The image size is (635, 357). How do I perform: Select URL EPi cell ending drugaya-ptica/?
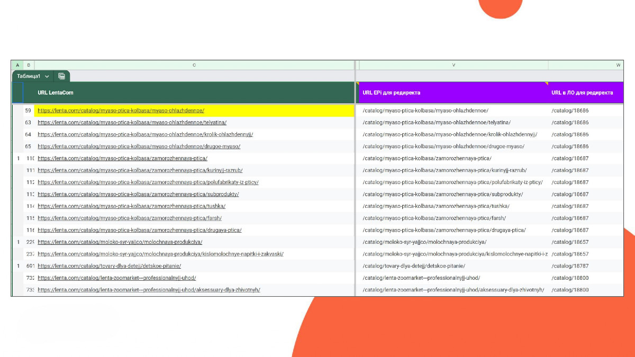(453, 230)
